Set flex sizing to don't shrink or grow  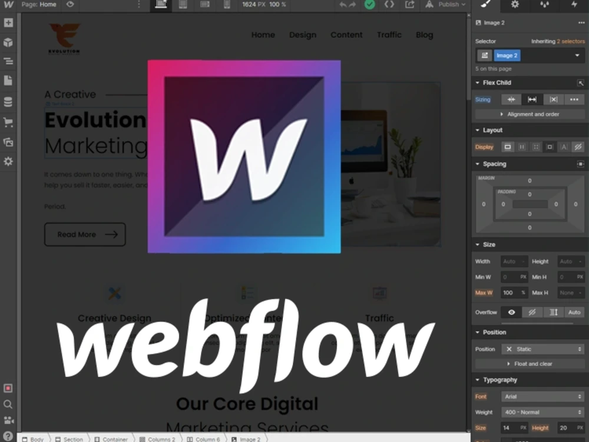point(553,99)
